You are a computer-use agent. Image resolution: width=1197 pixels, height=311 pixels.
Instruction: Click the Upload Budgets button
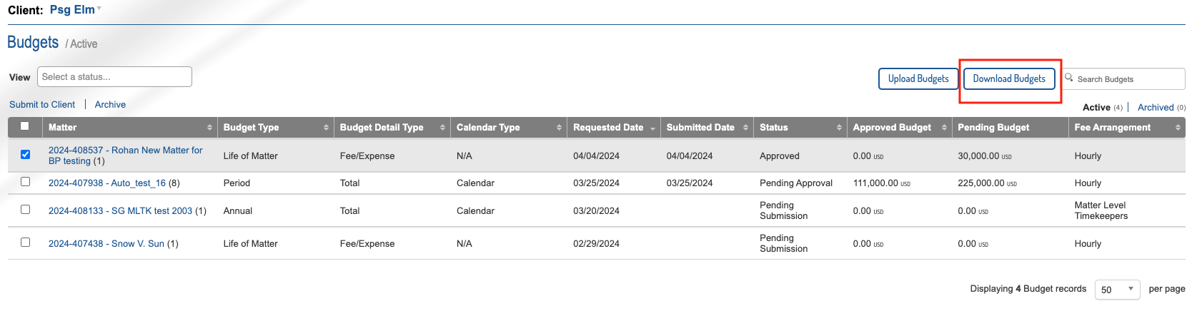(x=918, y=78)
